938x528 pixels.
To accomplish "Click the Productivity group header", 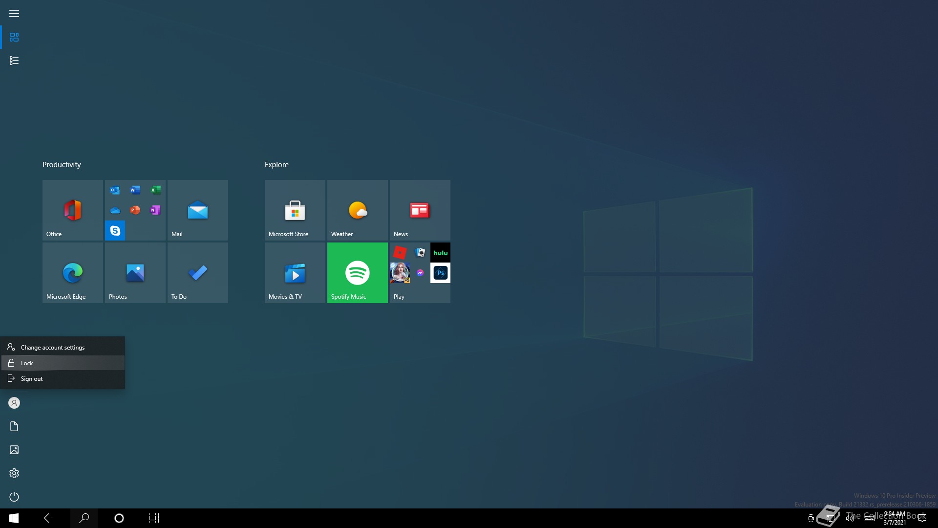I will (x=62, y=165).
